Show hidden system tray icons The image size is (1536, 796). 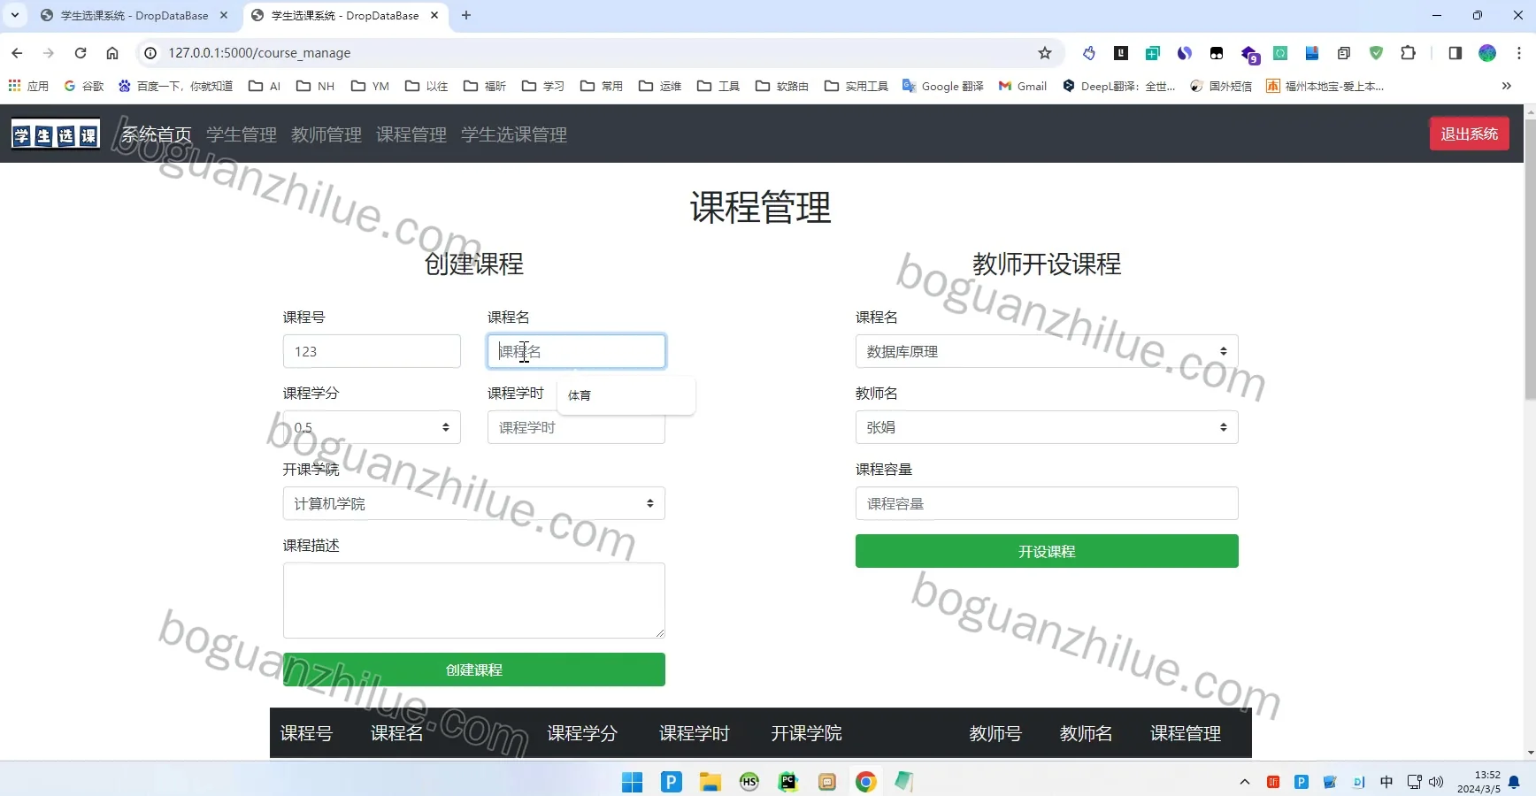1245,782
